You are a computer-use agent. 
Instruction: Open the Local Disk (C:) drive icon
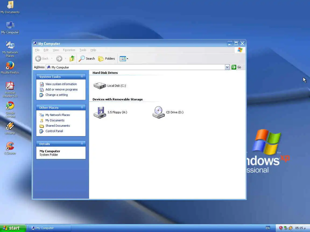tap(100, 85)
